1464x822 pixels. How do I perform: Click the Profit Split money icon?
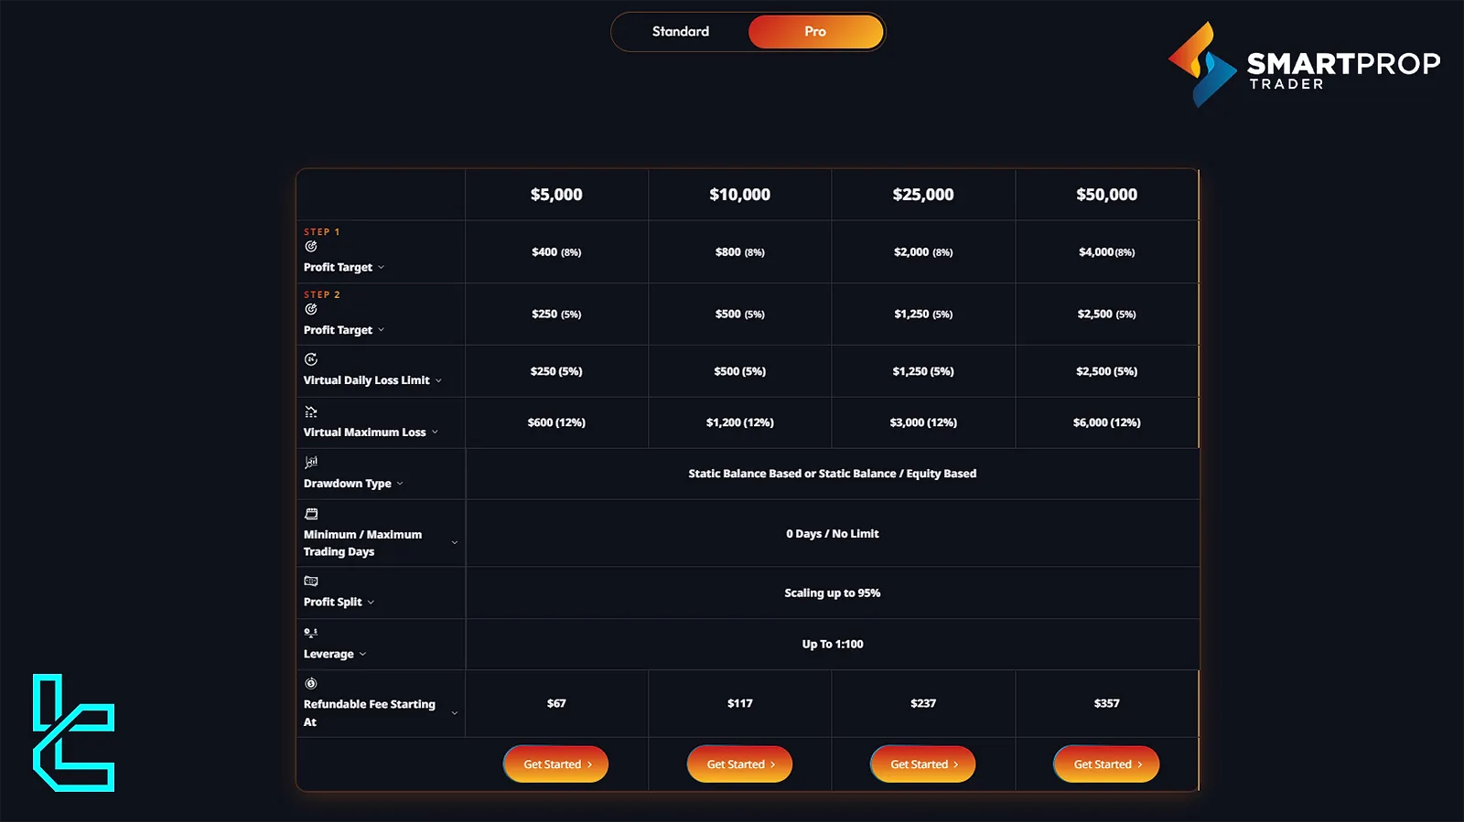tap(311, 581)
